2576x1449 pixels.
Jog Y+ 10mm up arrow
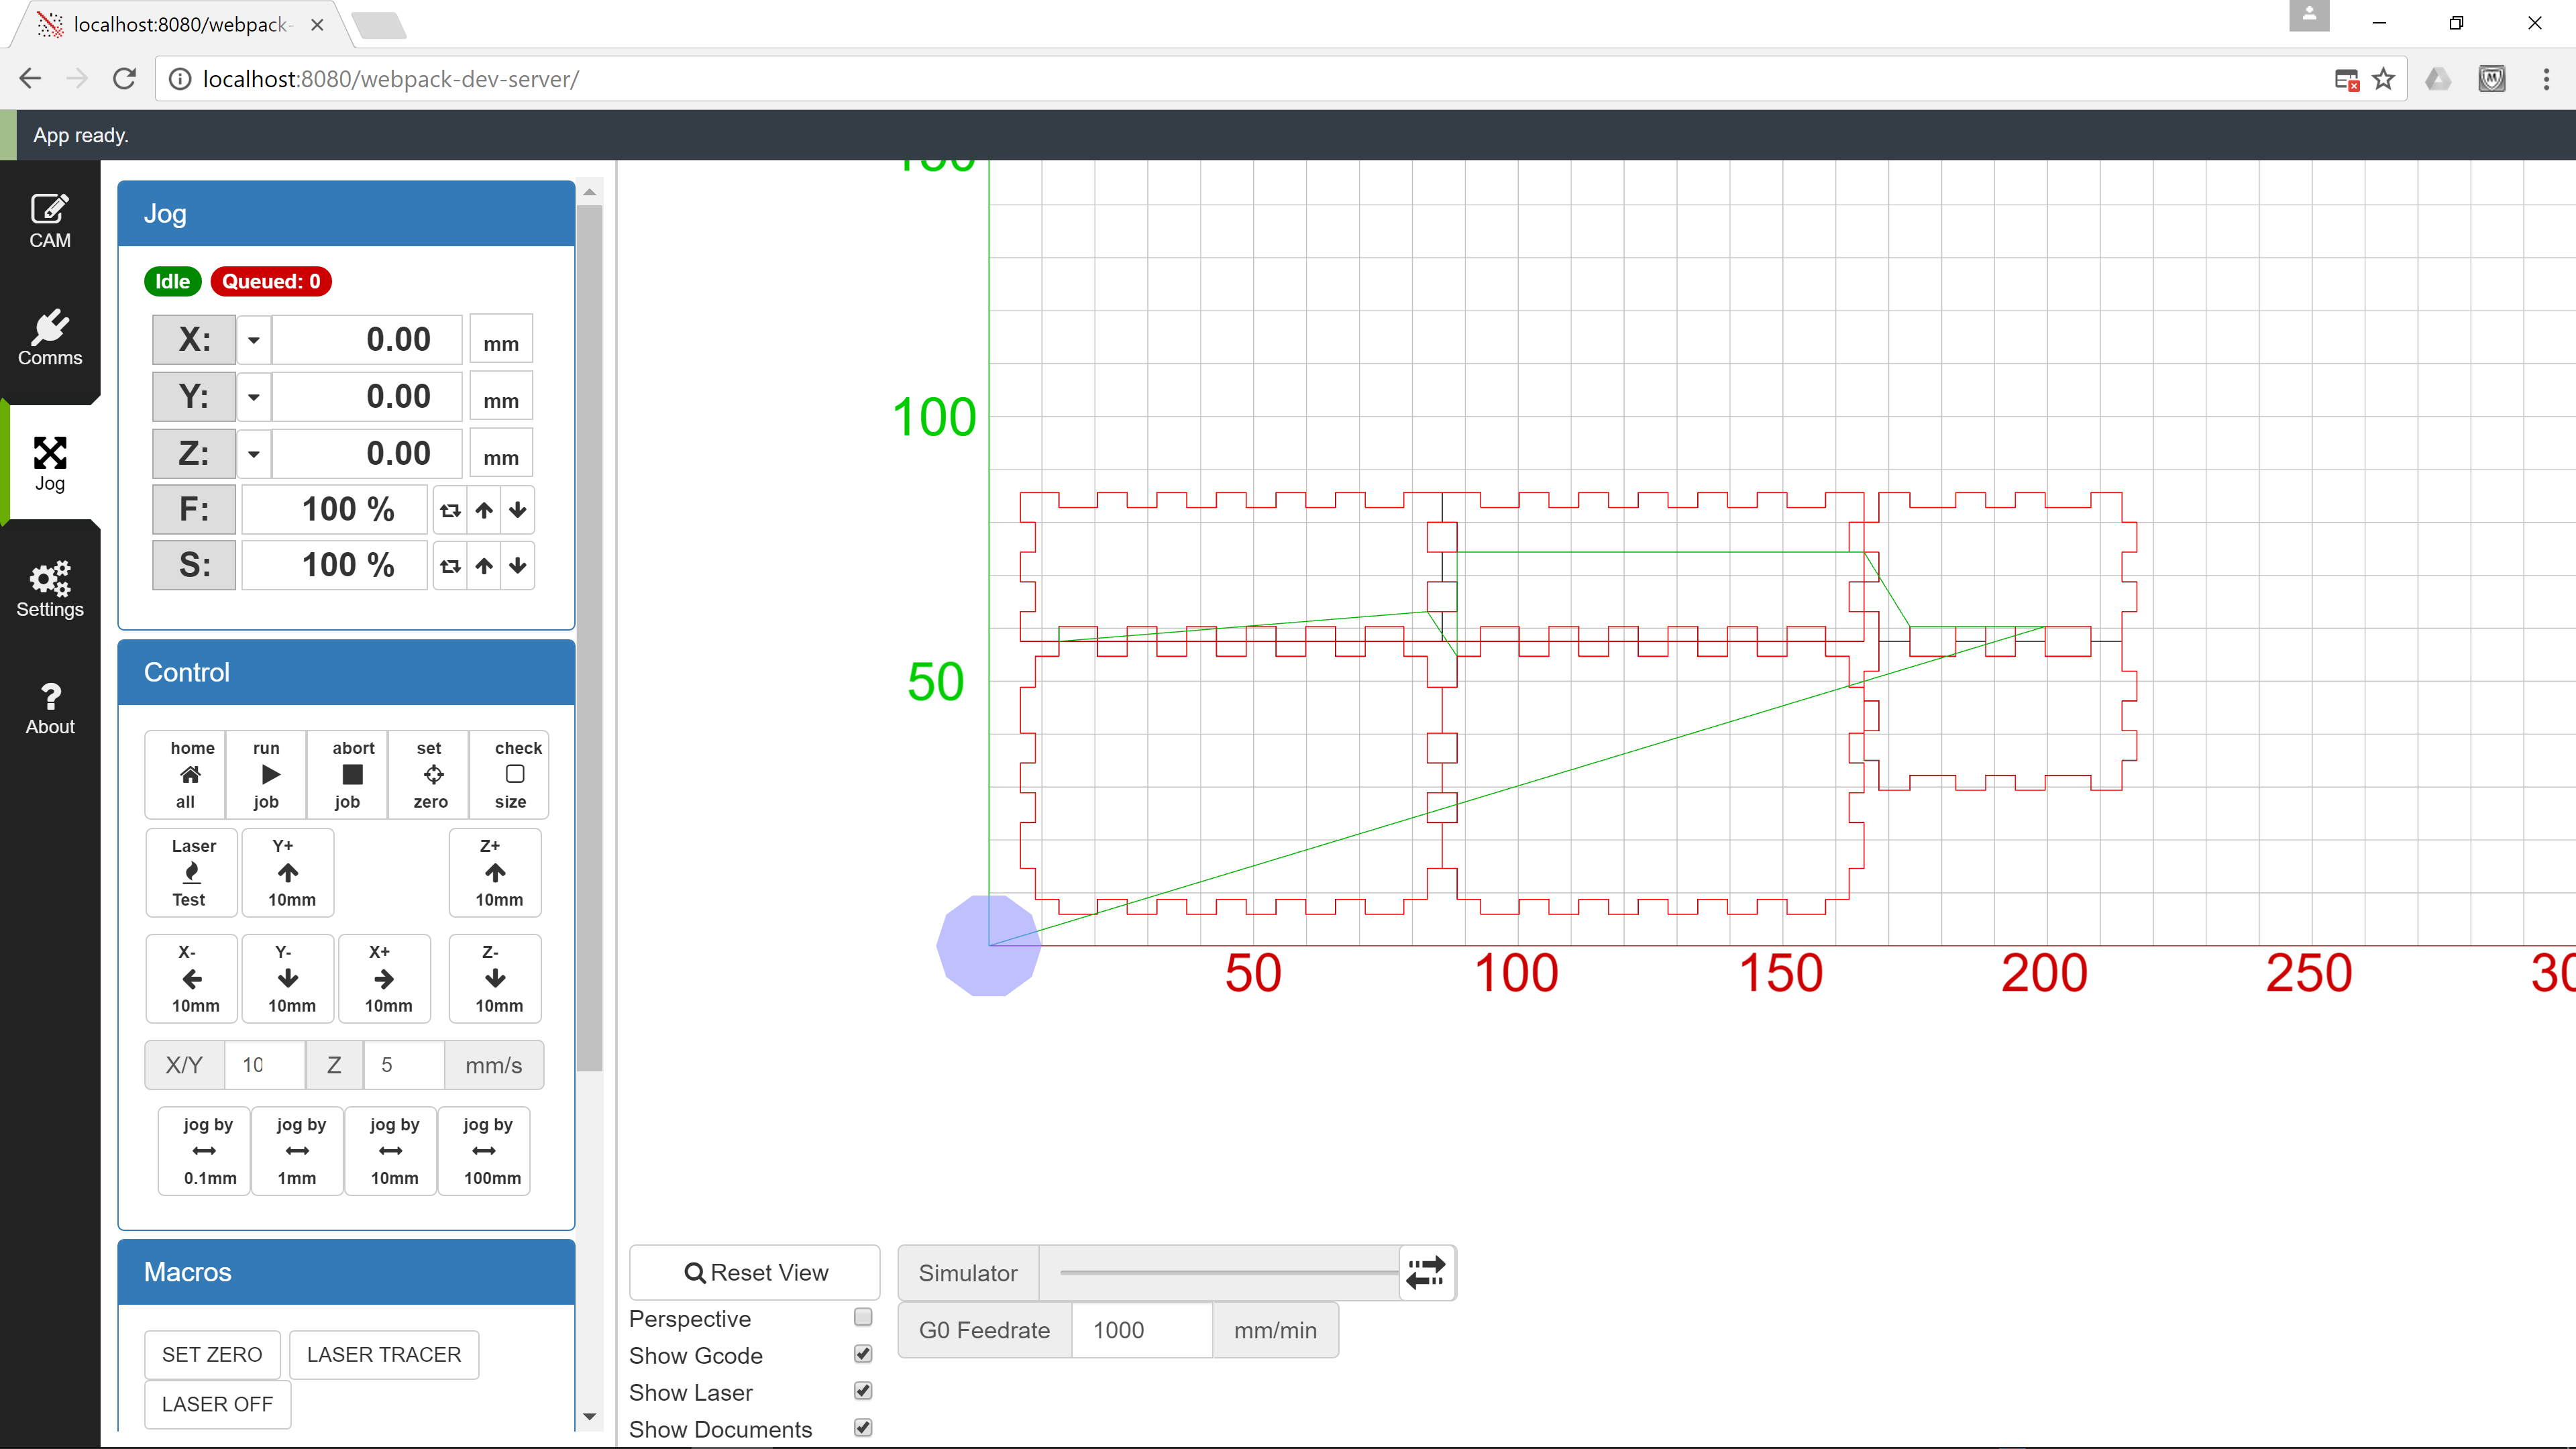coord(288,872)
